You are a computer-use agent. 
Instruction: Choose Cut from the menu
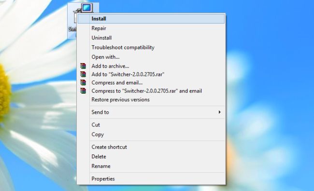[x=151, y=125]
